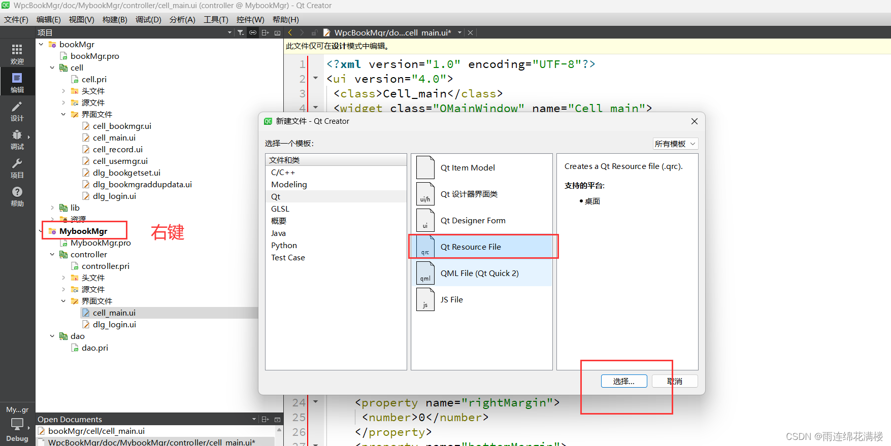Toggle synchronize with editor link icon

[253, 32]
